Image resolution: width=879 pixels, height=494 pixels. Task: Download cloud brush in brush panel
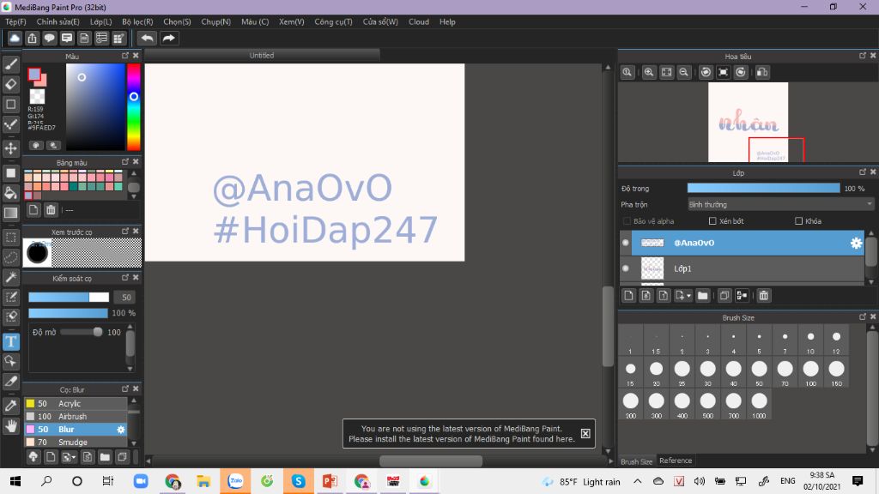click(33, 457)
